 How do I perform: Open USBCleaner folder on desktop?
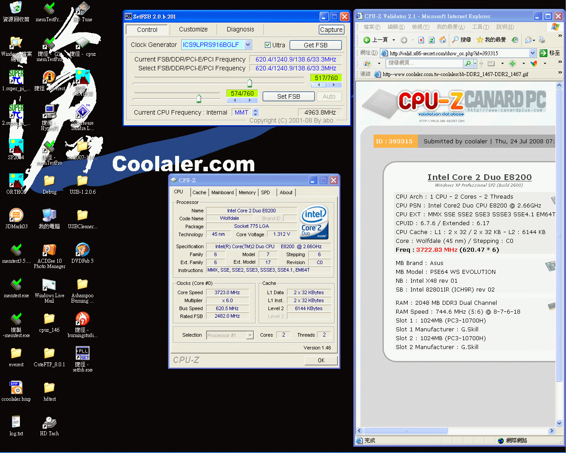coord(82,215)
